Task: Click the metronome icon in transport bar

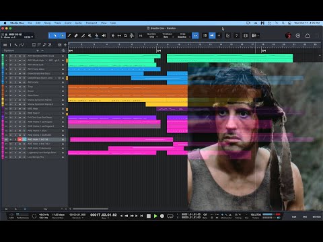Action: [230, 214]
